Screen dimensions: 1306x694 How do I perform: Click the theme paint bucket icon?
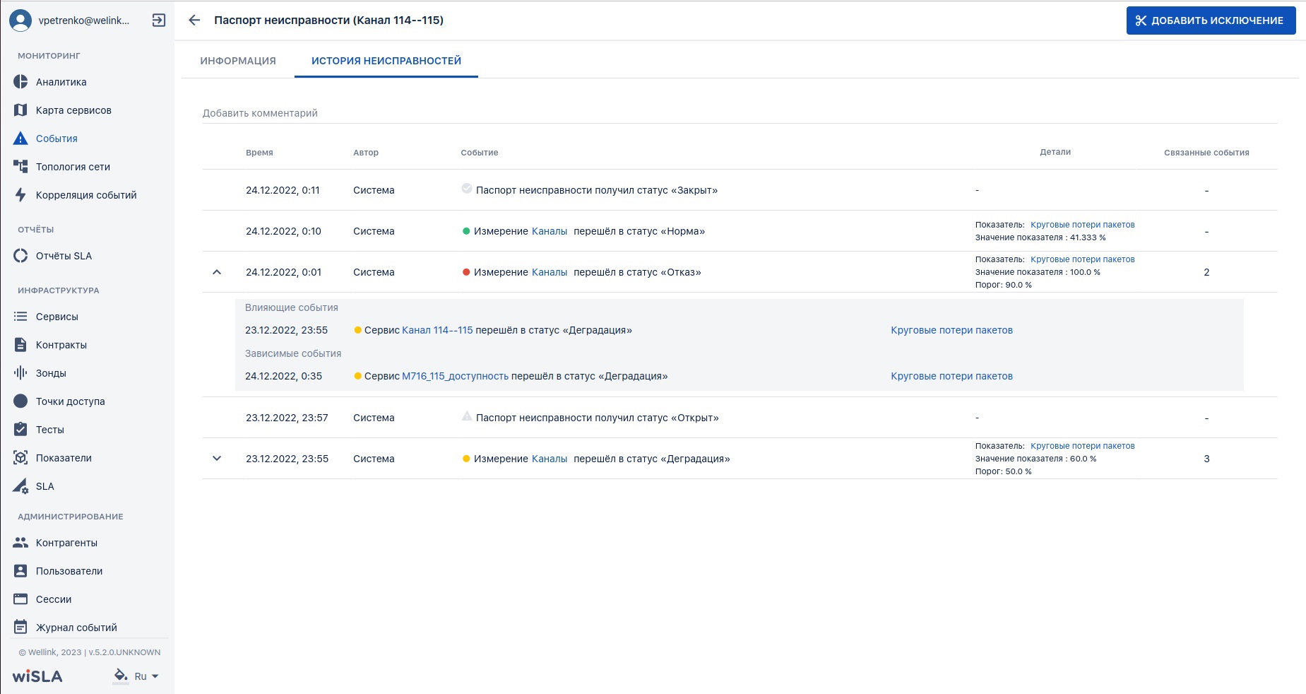coord(121,676)
